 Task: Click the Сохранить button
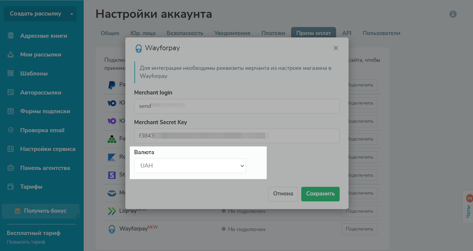click(x=320, y=194)
